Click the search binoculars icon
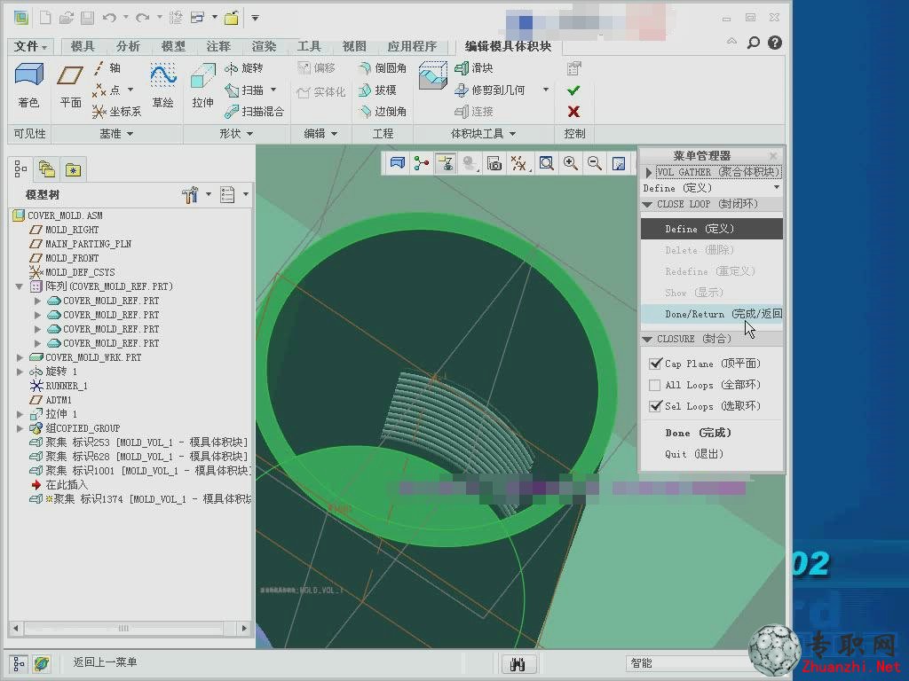This screenshot has width=909, height=681. tap(518, 663)
